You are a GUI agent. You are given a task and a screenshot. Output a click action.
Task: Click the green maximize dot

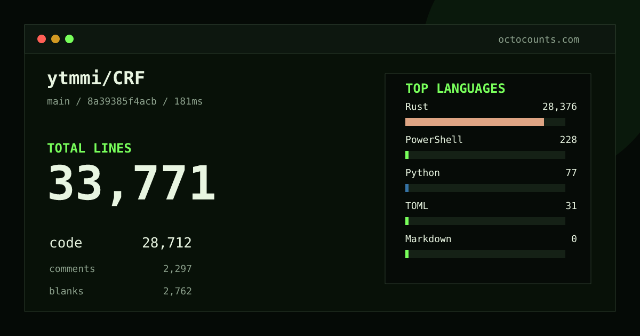point(69,39)
